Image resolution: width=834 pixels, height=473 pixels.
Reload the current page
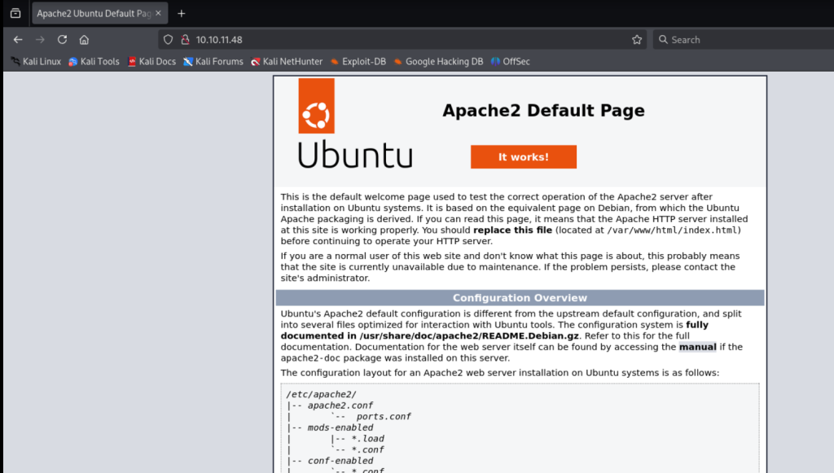click(62, 40)
